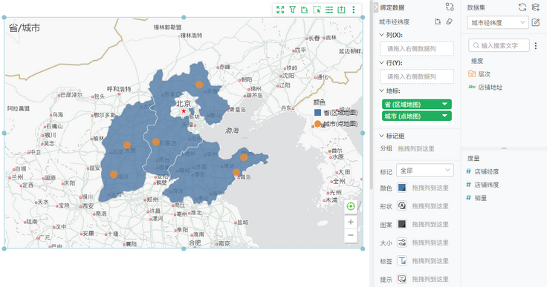The height and width of the screenshot is (287, 547).
Task: Click the 颜色 color swatch
Action: 402,188
